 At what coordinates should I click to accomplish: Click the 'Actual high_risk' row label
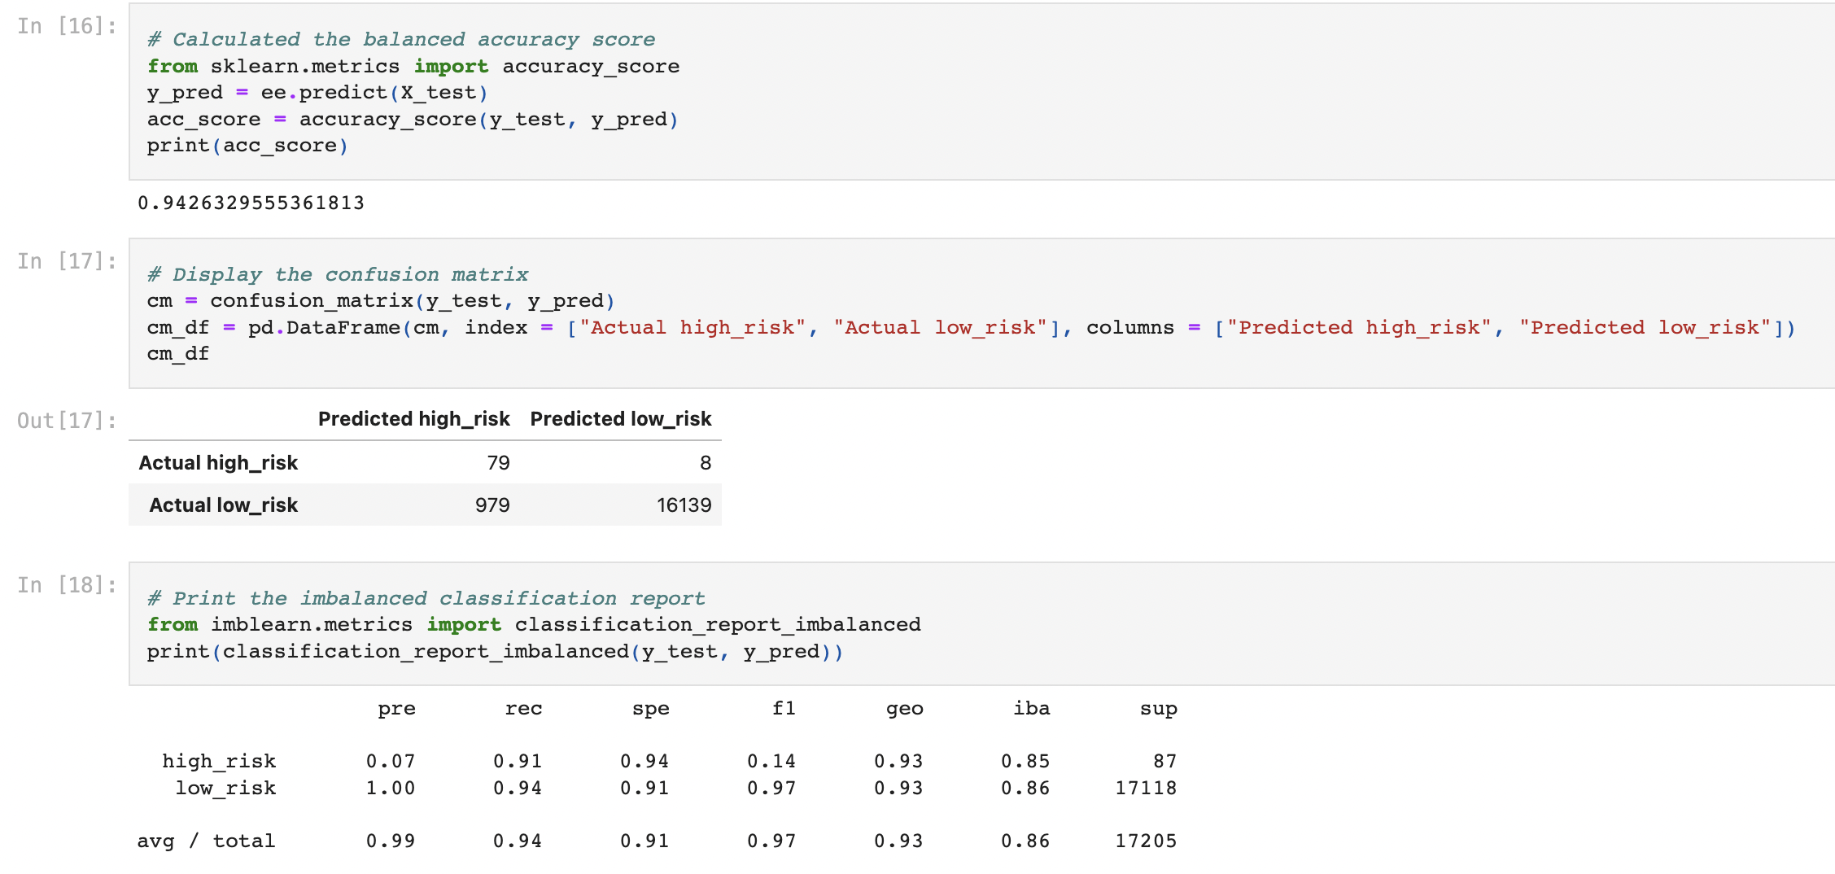(218, 463)
